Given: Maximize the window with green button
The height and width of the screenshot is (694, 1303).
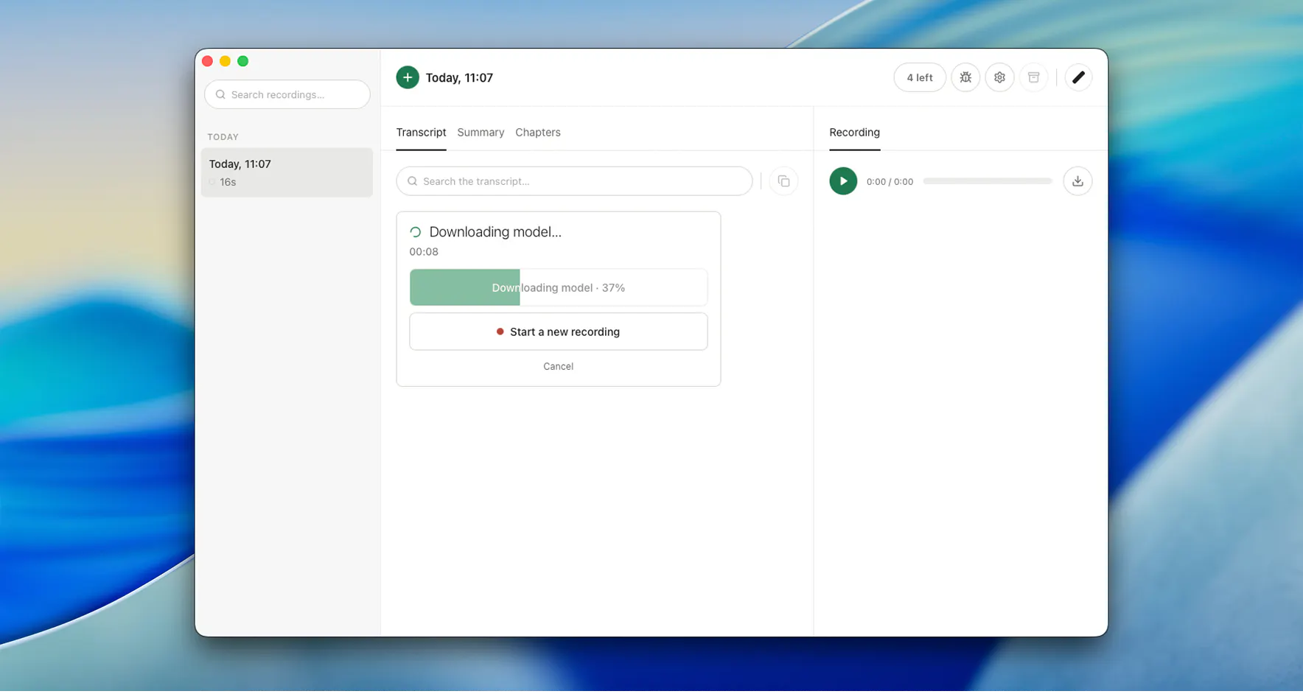Looking at the screenshot, I should click(242, 61).
